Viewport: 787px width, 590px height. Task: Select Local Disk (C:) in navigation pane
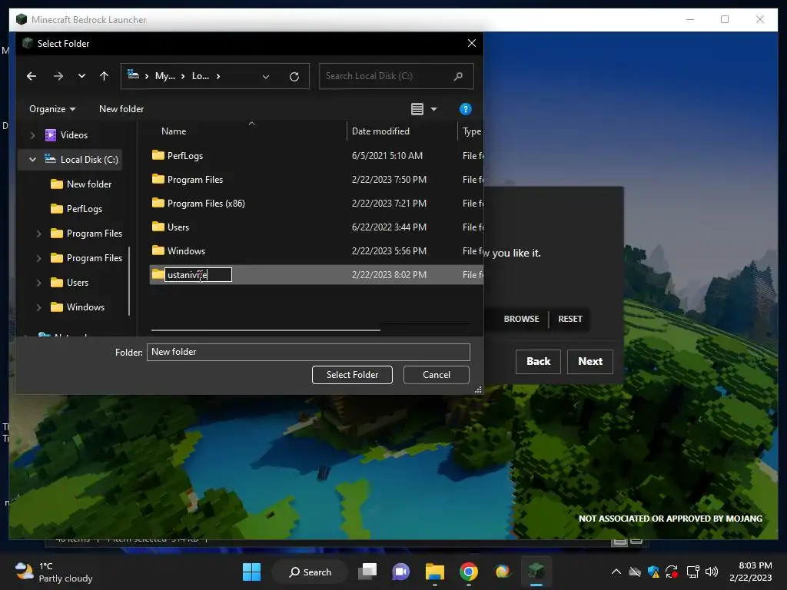tap(81, 160)
